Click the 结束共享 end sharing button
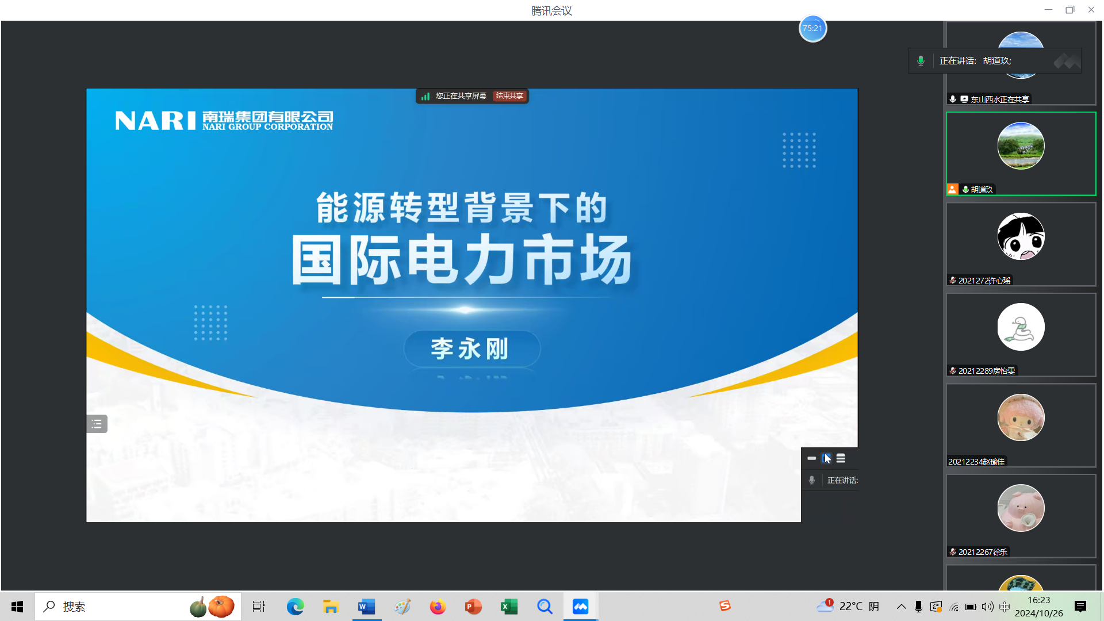1104x621 pixels. (509, 96)
